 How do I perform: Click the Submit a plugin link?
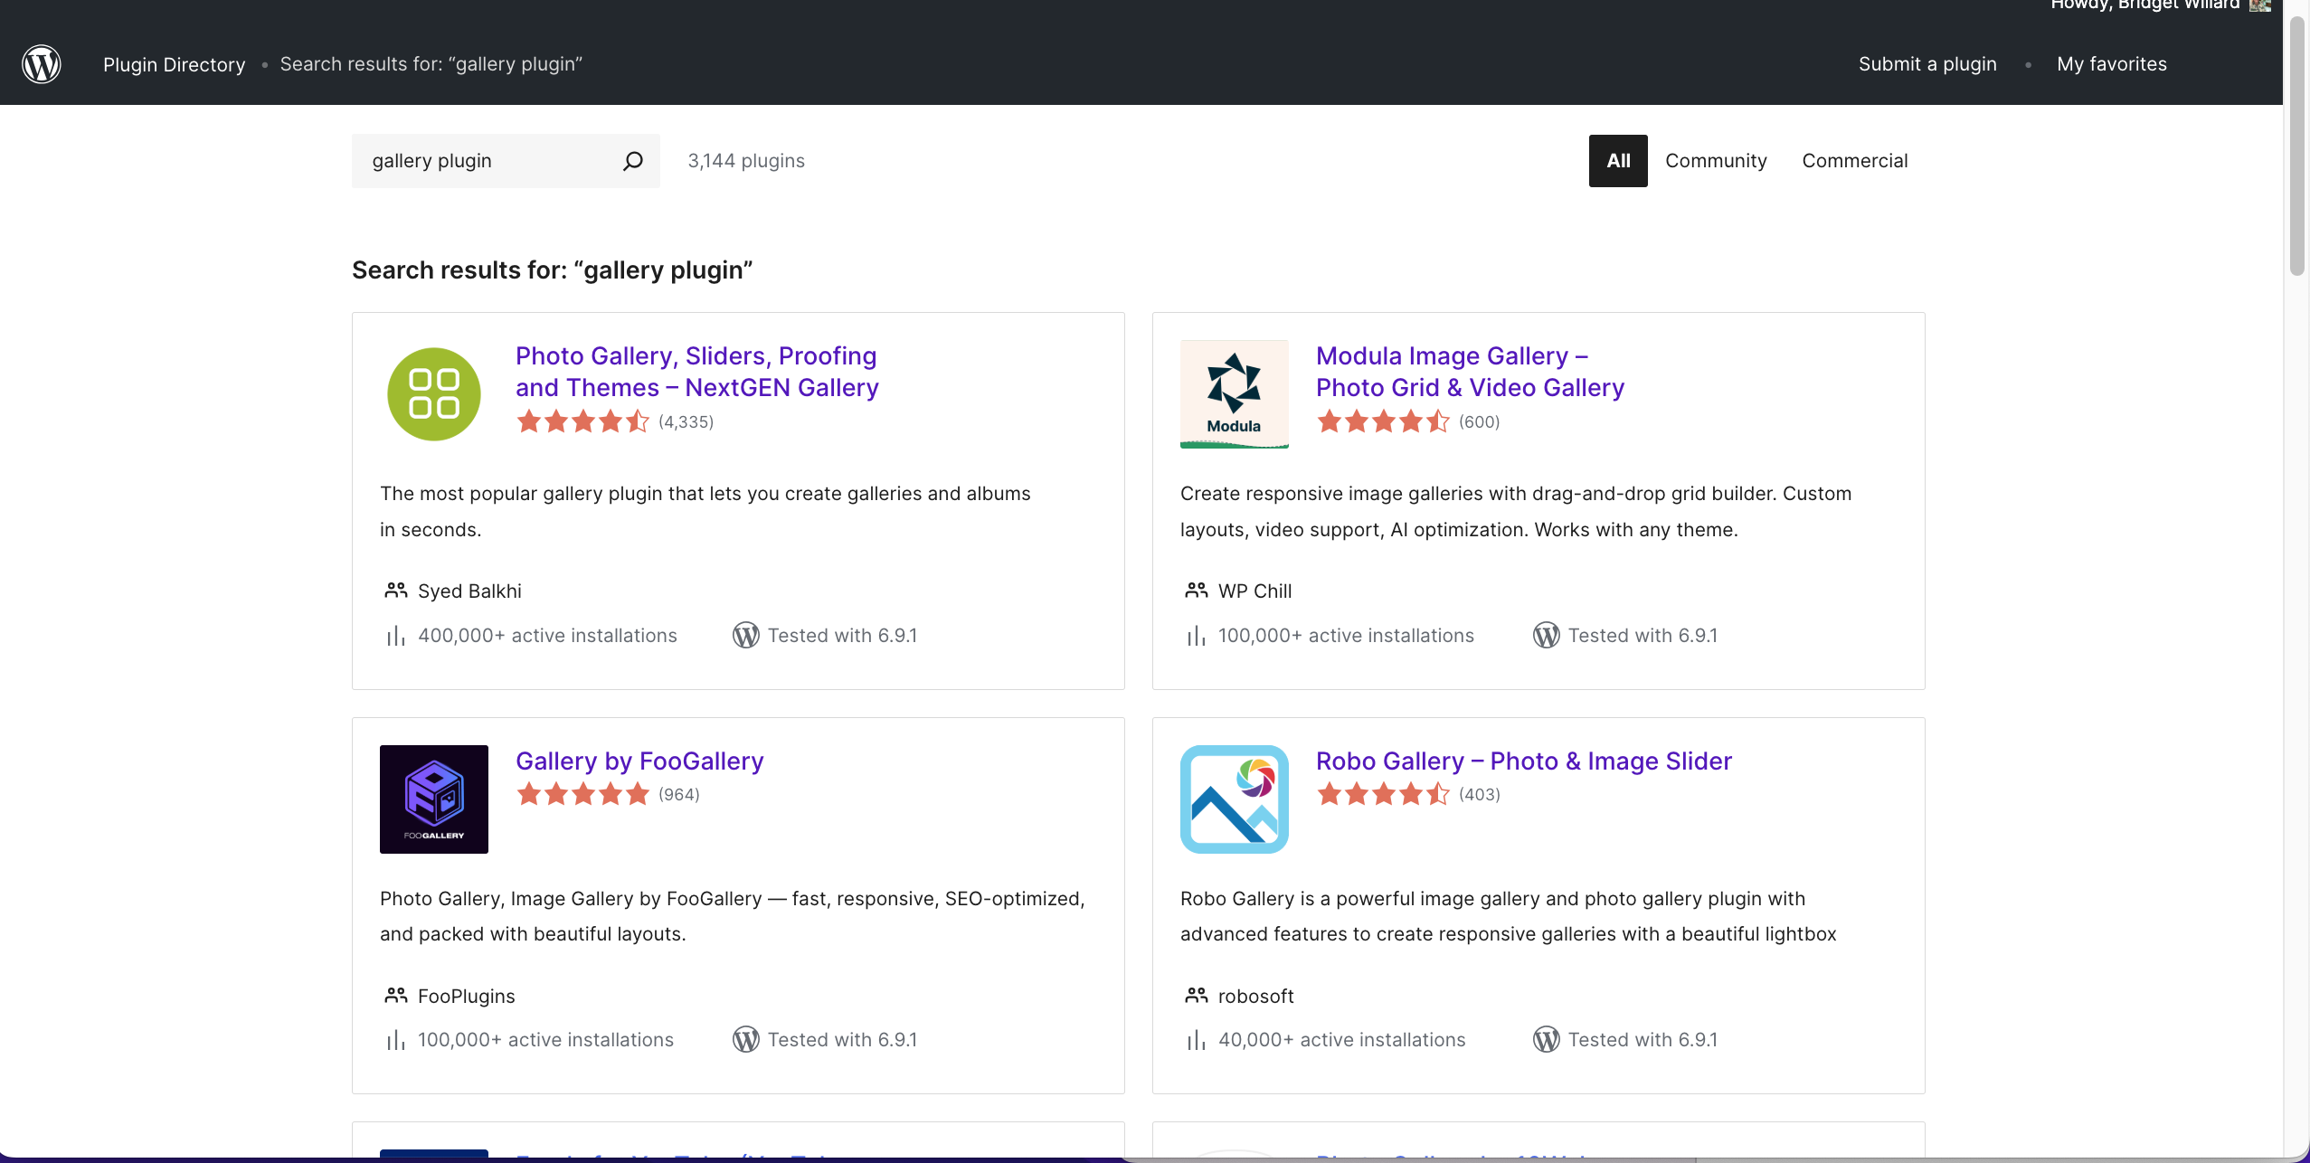[1927, 63]
